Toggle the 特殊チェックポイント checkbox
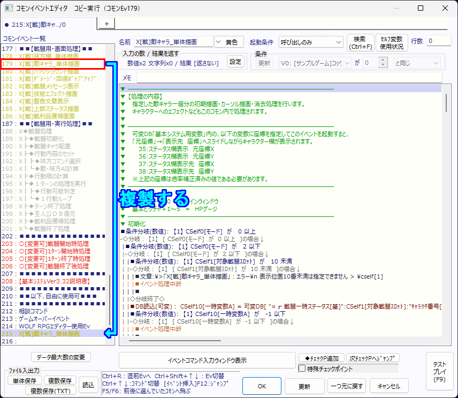458x398 pixels. (302, 369)
